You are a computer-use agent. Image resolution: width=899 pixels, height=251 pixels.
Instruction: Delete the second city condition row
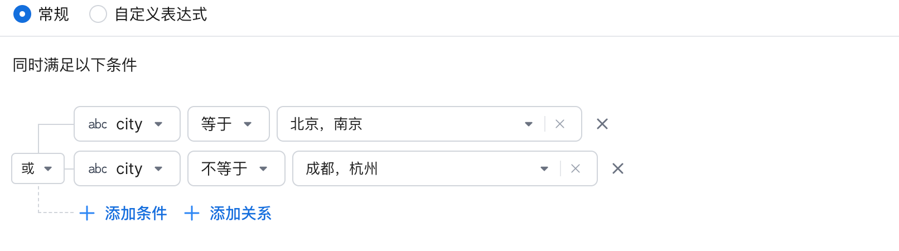[618, 168]
